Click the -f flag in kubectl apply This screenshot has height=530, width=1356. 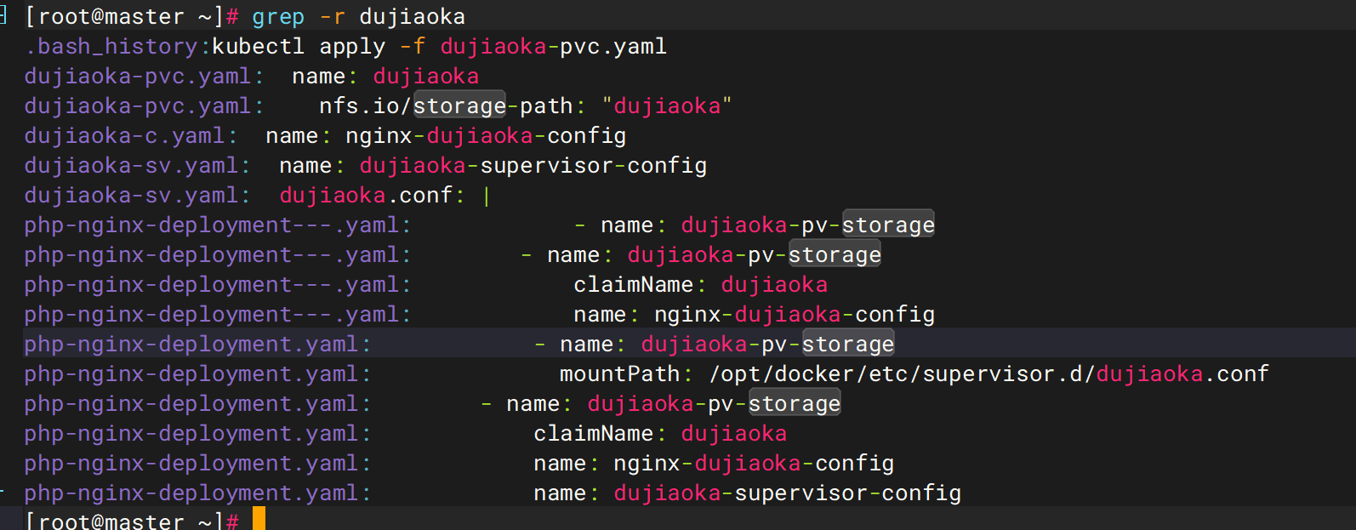click(x=413, y=47)
